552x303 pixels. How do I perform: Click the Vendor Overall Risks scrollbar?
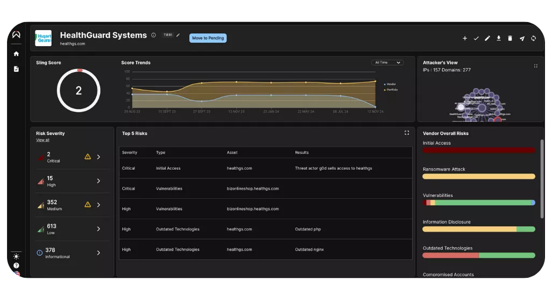coord(542,179)
